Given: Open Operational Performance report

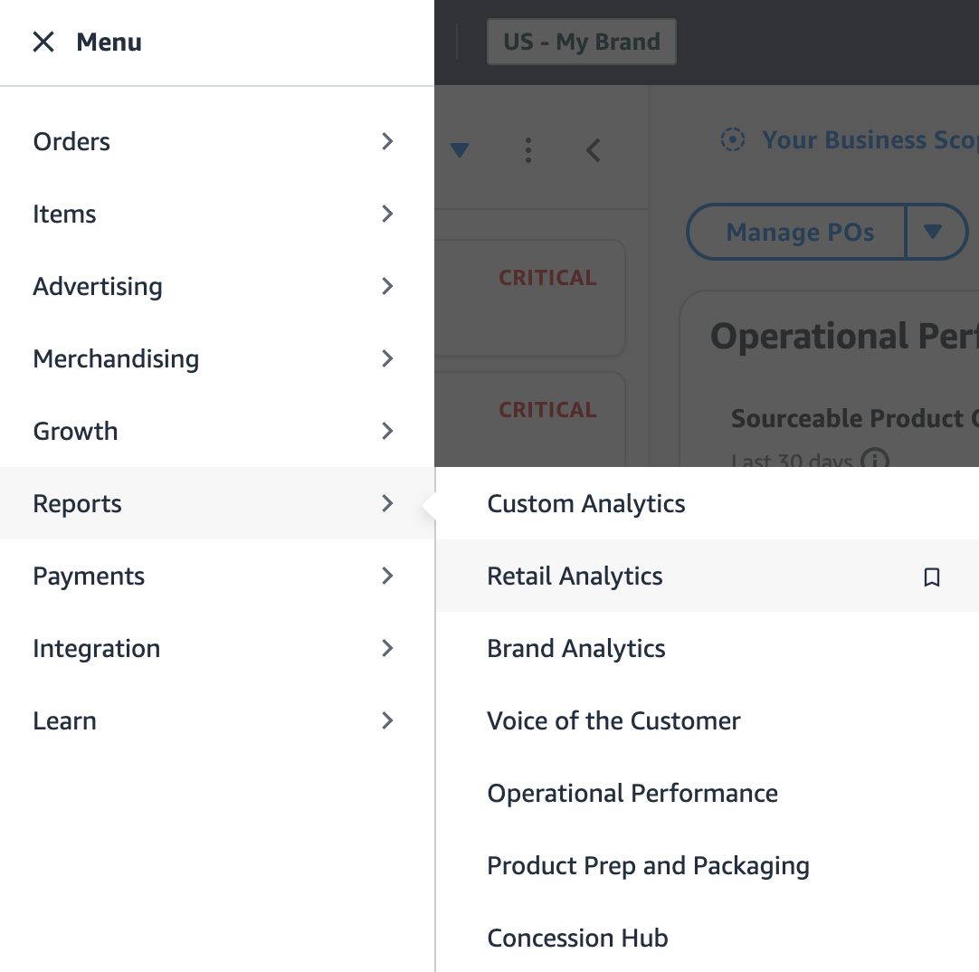Looking at the screenshot, I should coord(708,794).
